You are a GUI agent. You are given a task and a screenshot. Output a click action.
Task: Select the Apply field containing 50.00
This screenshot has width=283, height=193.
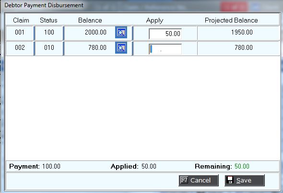coord(165,34)
